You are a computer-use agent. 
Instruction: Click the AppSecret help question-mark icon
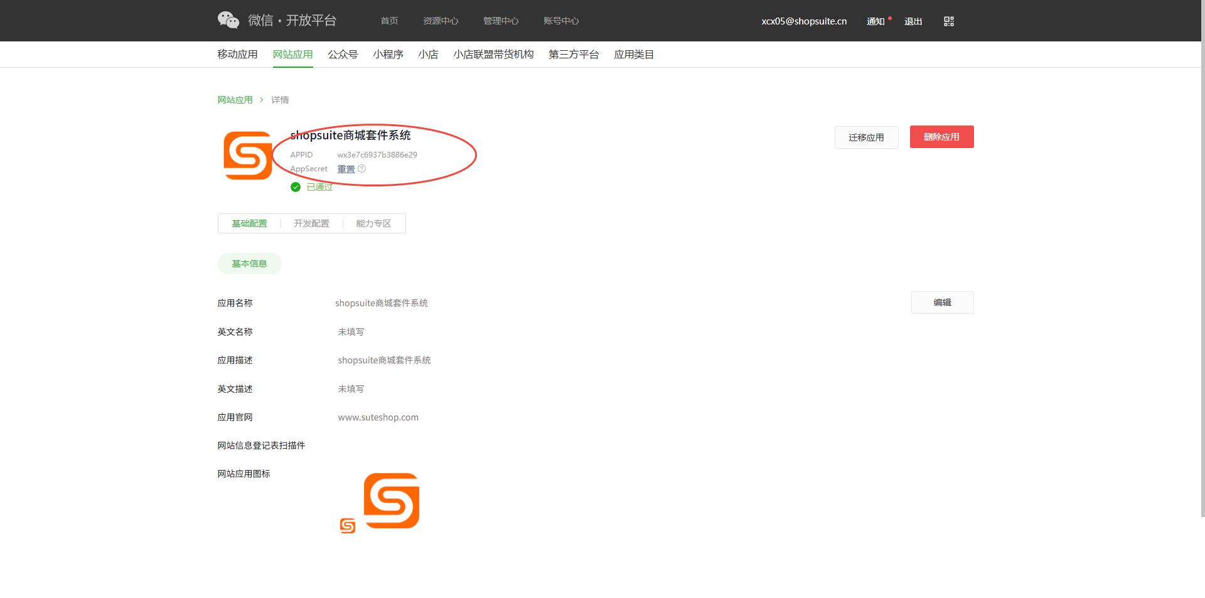pos(361,169)
